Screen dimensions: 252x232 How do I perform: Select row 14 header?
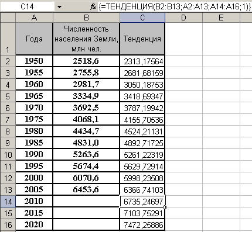pyautogui.click(x=8, y=202)
